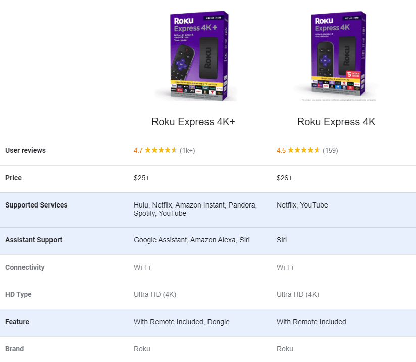This screenshot has width=416, height=362.
Task: Select the $26+ price
Action: 284,178
